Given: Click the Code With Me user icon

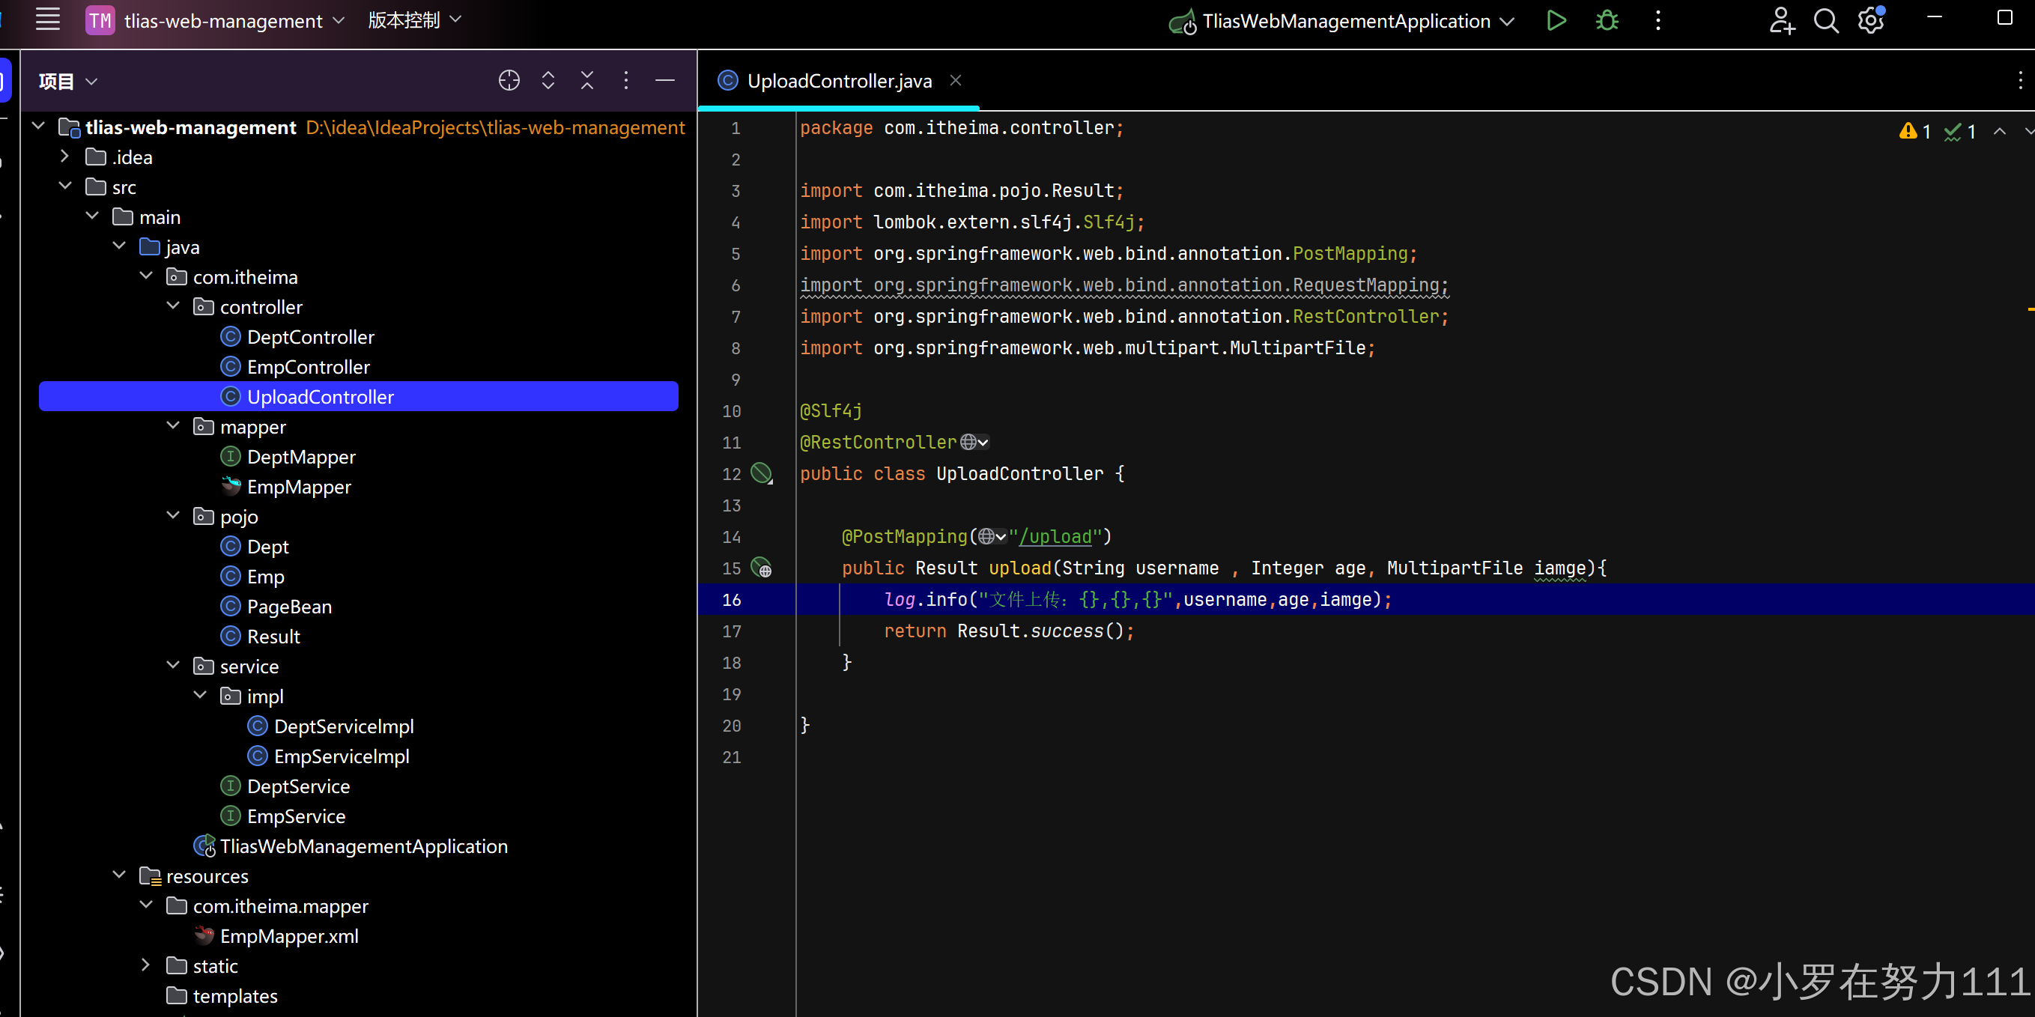Looking at the screenshot, I should click(x=1780, y=20).
